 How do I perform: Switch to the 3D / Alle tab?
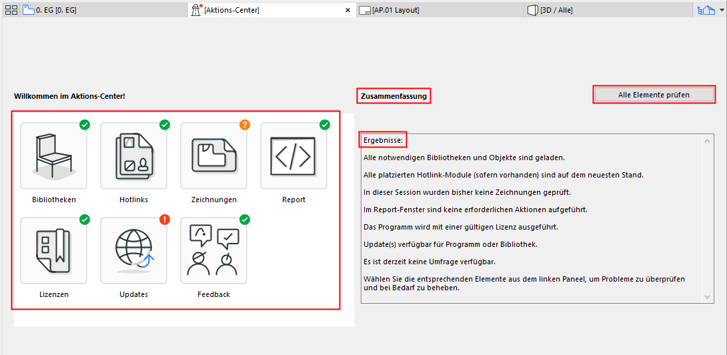pos(609,10)
